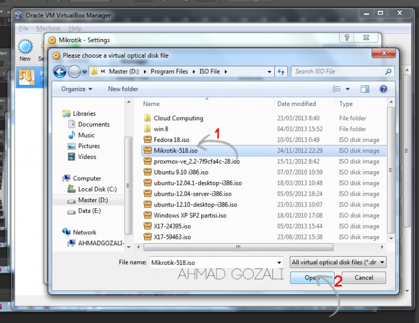The height and width of the screenshot is (323, 419).
Task: Open the File menu in VirtualBox
Action: tap(24, 28)
